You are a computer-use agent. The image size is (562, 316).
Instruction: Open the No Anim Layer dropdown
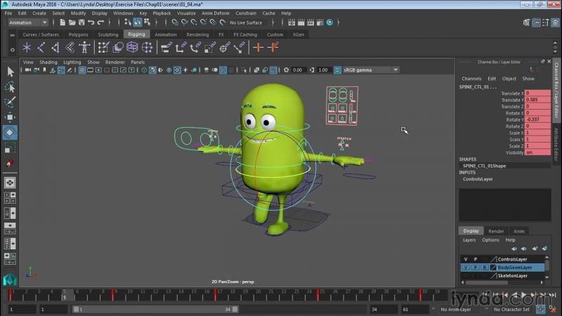pos(455,309)
